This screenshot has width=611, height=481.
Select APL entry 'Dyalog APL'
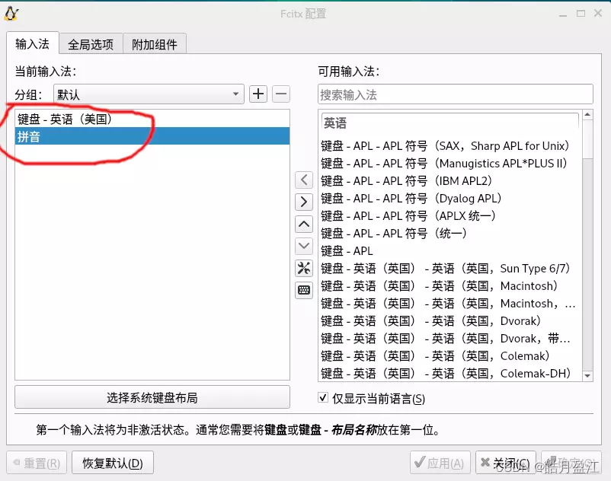point(450,199)
